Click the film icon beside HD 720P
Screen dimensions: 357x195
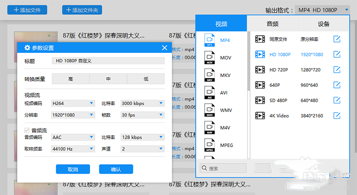point(260,70)
